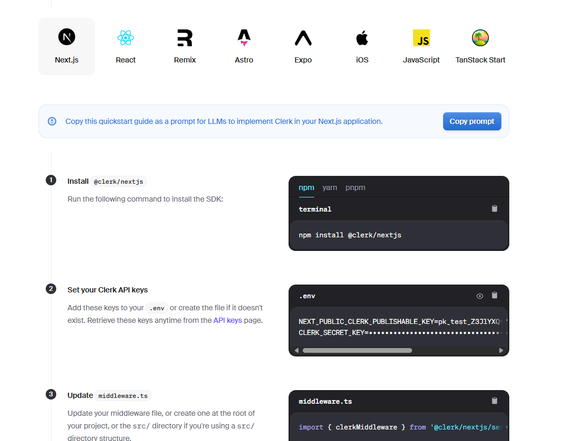Select the TanStack Start icon

480,38
